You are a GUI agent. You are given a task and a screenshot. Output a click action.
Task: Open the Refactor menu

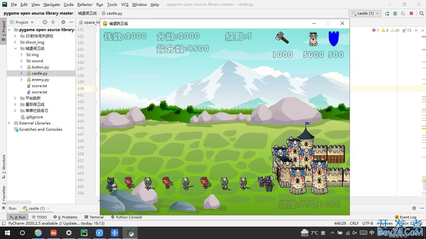click(x=85, y=4)
